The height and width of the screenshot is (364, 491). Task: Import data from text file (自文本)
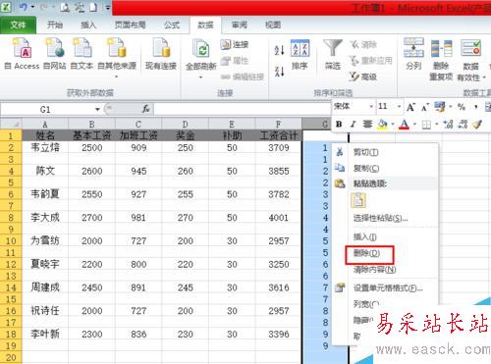[82, 53]
